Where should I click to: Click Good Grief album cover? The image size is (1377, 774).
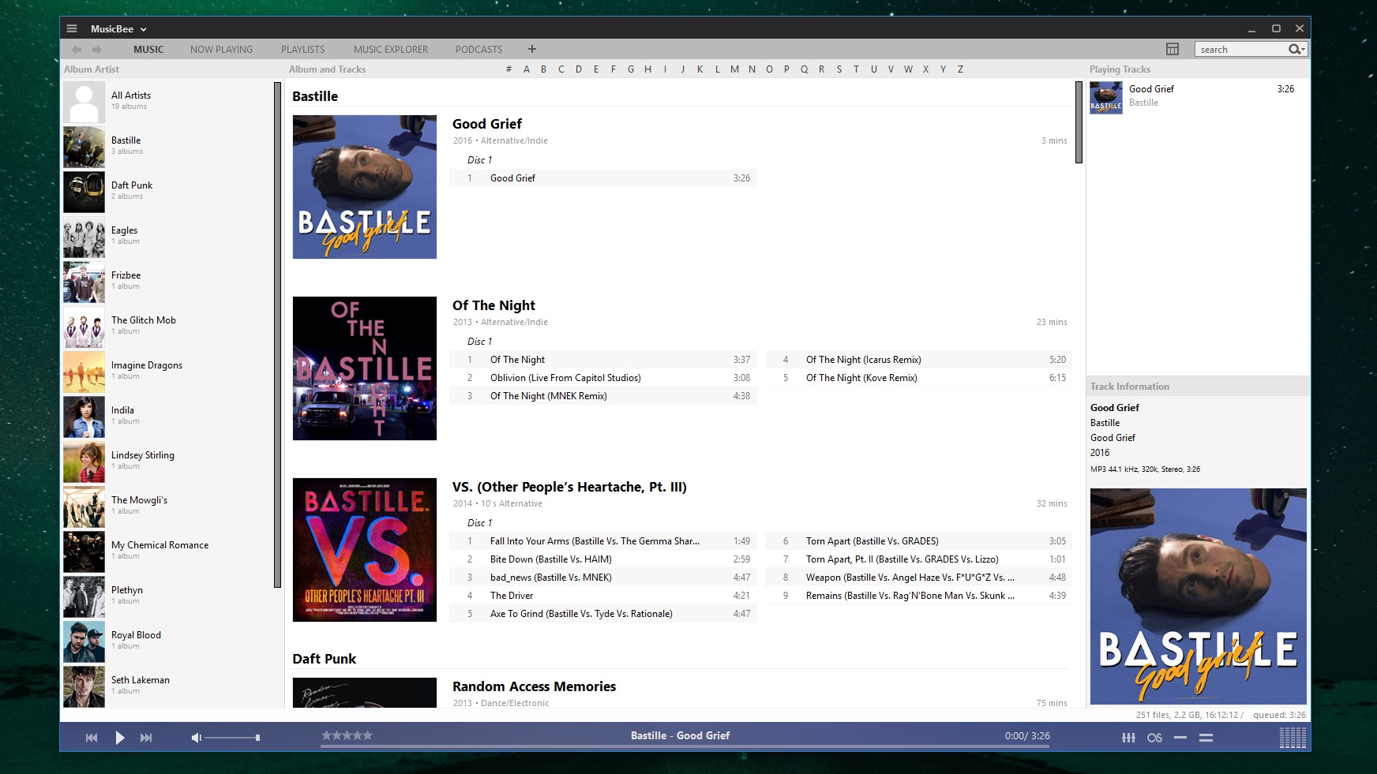tap(365, 187)
